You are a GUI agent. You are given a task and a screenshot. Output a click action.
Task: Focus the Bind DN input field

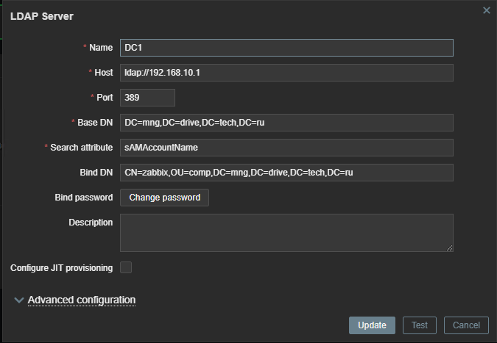(x=286, y=173)
